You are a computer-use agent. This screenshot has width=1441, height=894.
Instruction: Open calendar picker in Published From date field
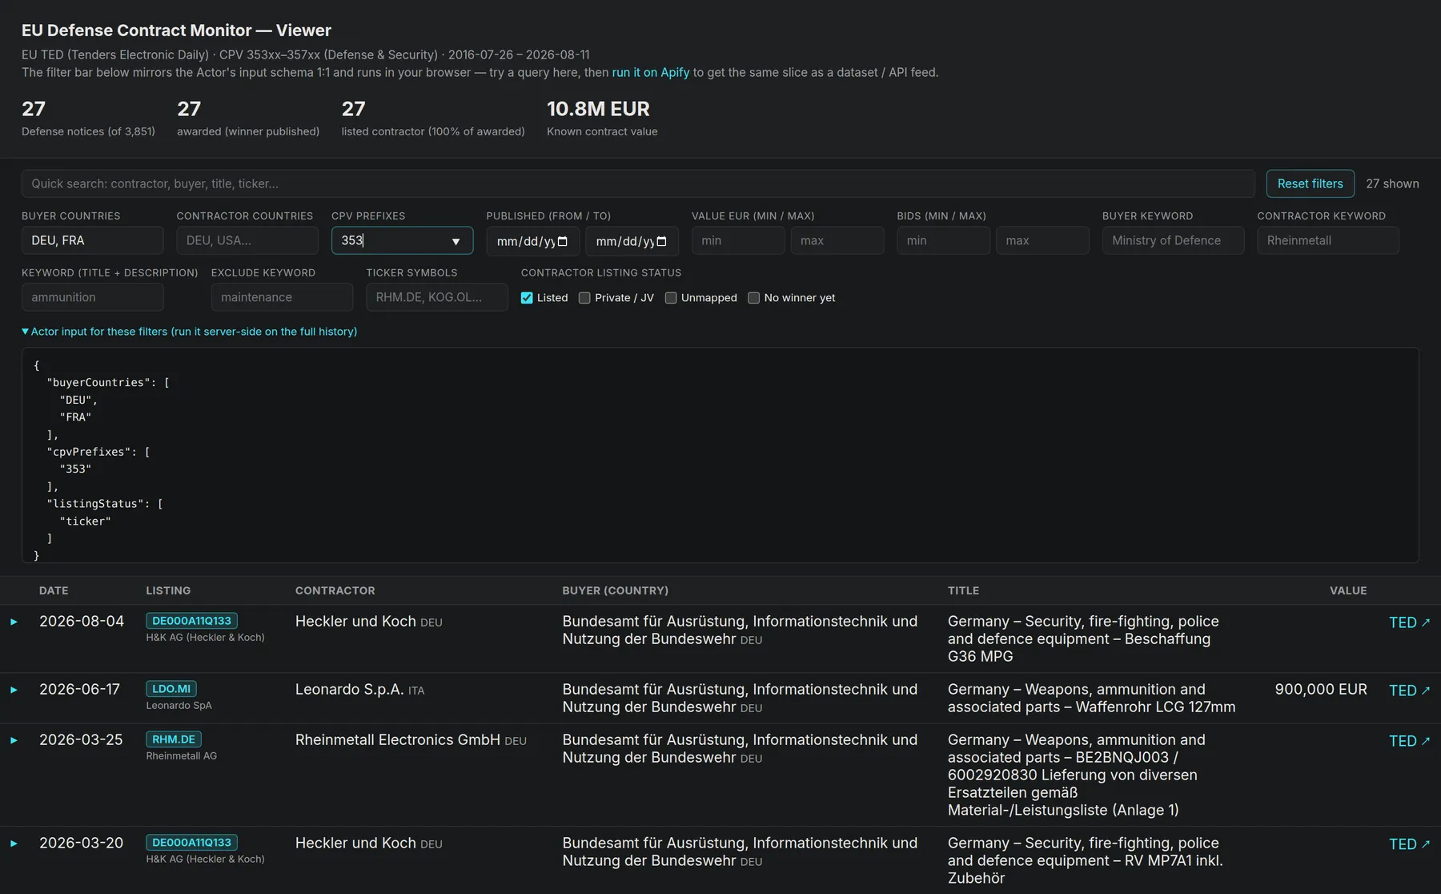coord(562,241)
